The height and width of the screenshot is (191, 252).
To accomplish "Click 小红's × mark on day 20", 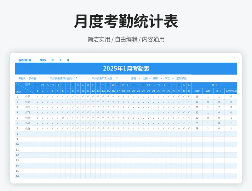I will (133, 107).
